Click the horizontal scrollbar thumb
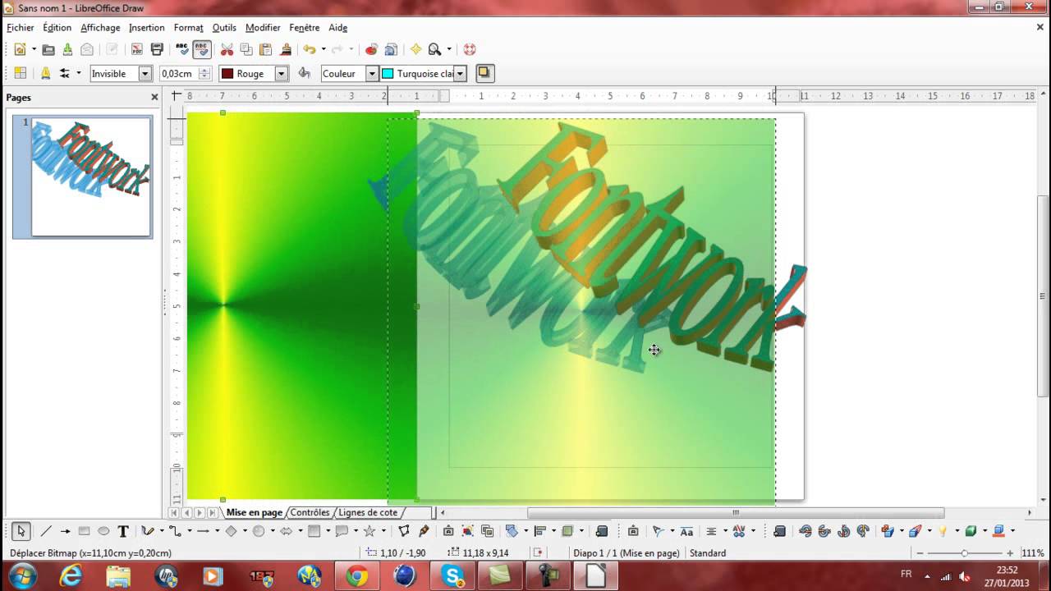 (736, 512)
